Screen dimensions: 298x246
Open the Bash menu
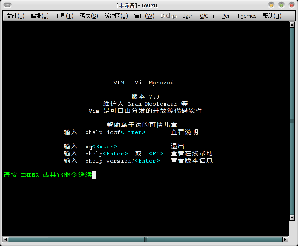pos(188,16)
